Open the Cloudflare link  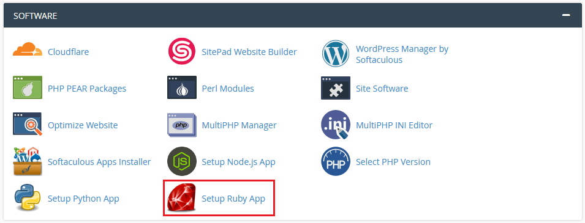68,52
